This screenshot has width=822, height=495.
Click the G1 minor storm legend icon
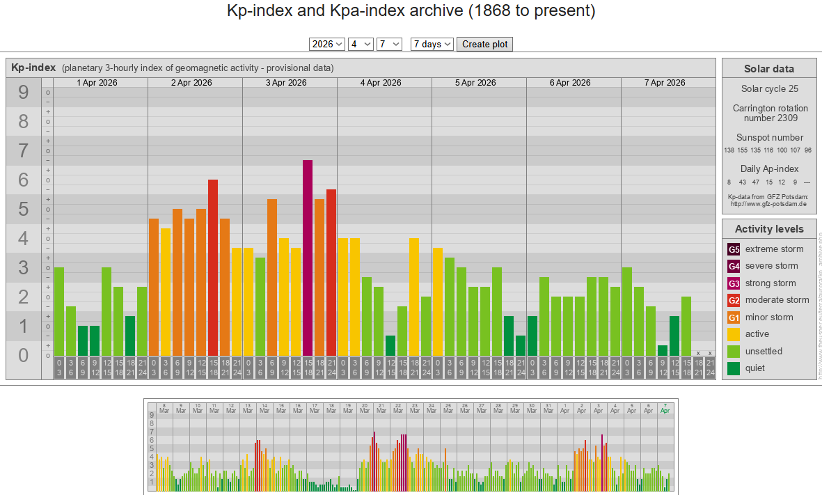coord(734,317)
